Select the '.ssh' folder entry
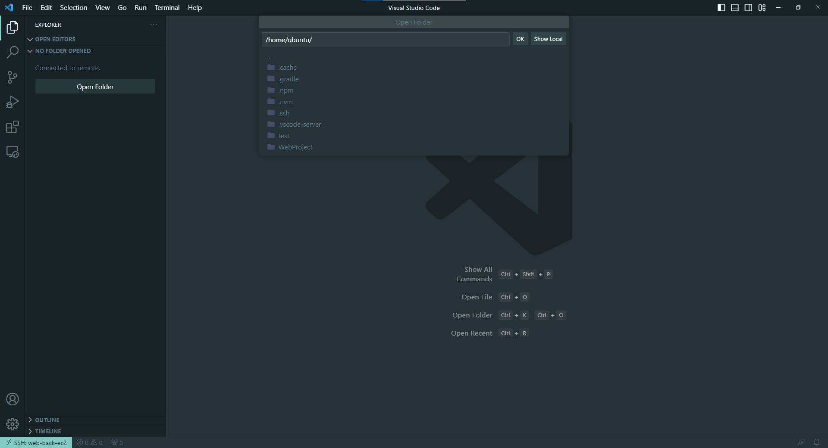This screenshot has height=448, width=828. click(x=414, y=113)
